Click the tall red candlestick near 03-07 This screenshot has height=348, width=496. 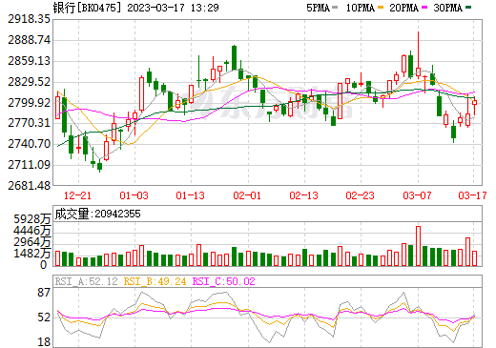click(418, 54)
